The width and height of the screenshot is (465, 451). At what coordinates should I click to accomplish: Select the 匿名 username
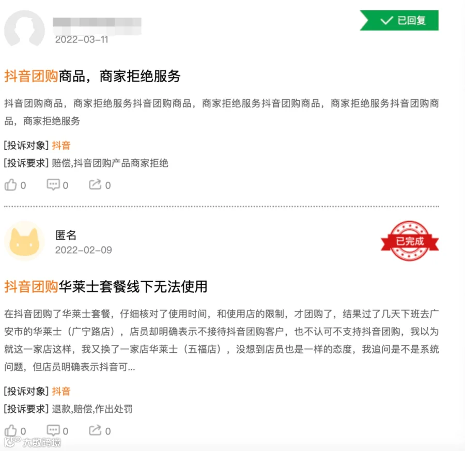tap(66, 235)
